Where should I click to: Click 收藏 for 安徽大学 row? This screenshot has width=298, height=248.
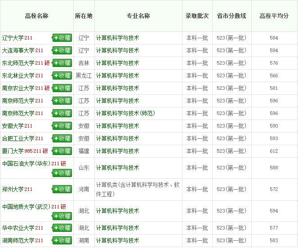coord(62,126)
